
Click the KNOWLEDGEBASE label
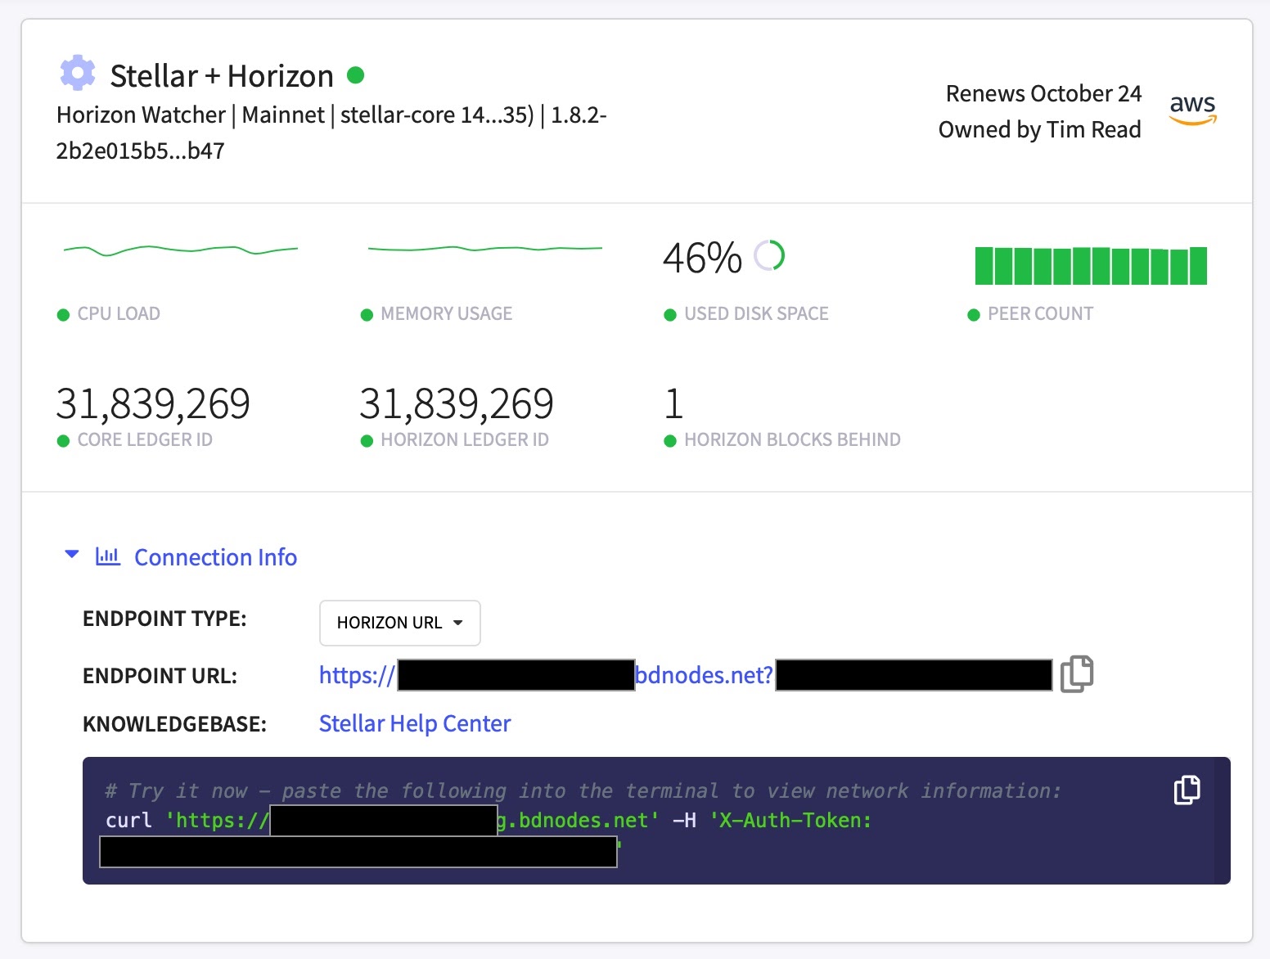pyautogui.click(x=174, y=724)
